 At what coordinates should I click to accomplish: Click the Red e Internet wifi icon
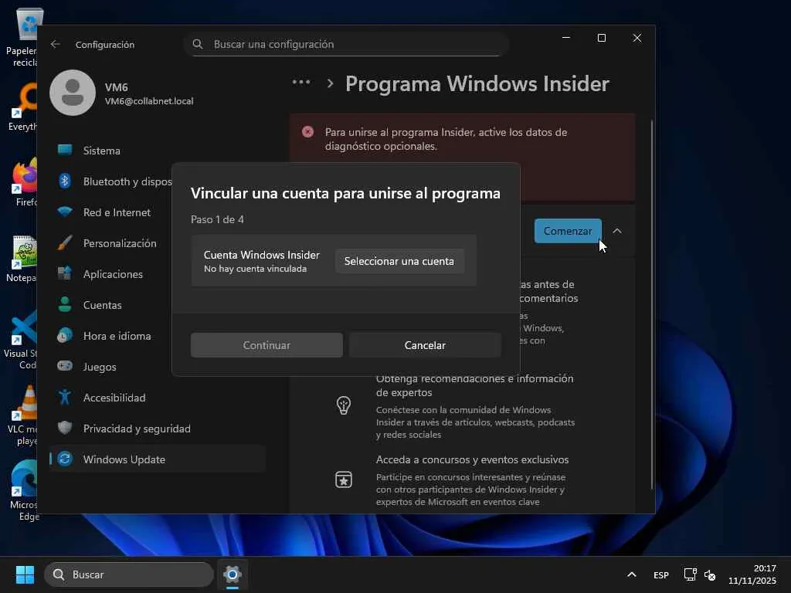click(65, 212)
